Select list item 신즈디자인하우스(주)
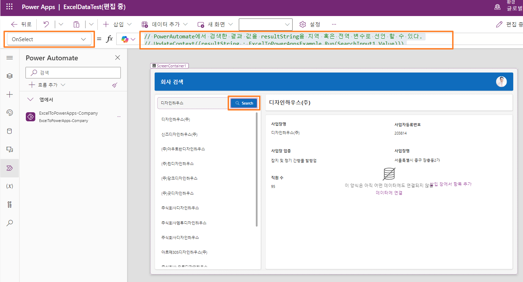523x282 pixels. [x=179, y=134]
